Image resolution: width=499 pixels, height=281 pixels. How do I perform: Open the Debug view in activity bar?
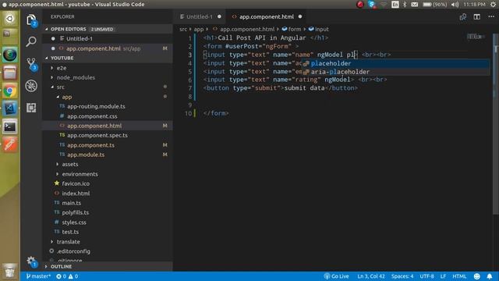(x=31, y=86)
